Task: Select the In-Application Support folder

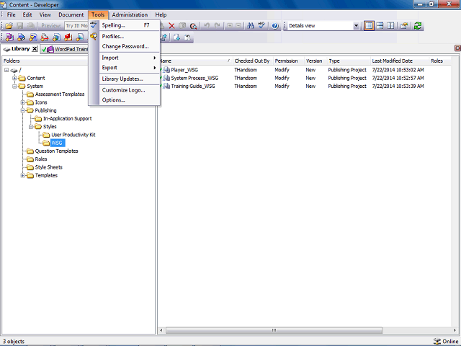Action: pos(67,118)
